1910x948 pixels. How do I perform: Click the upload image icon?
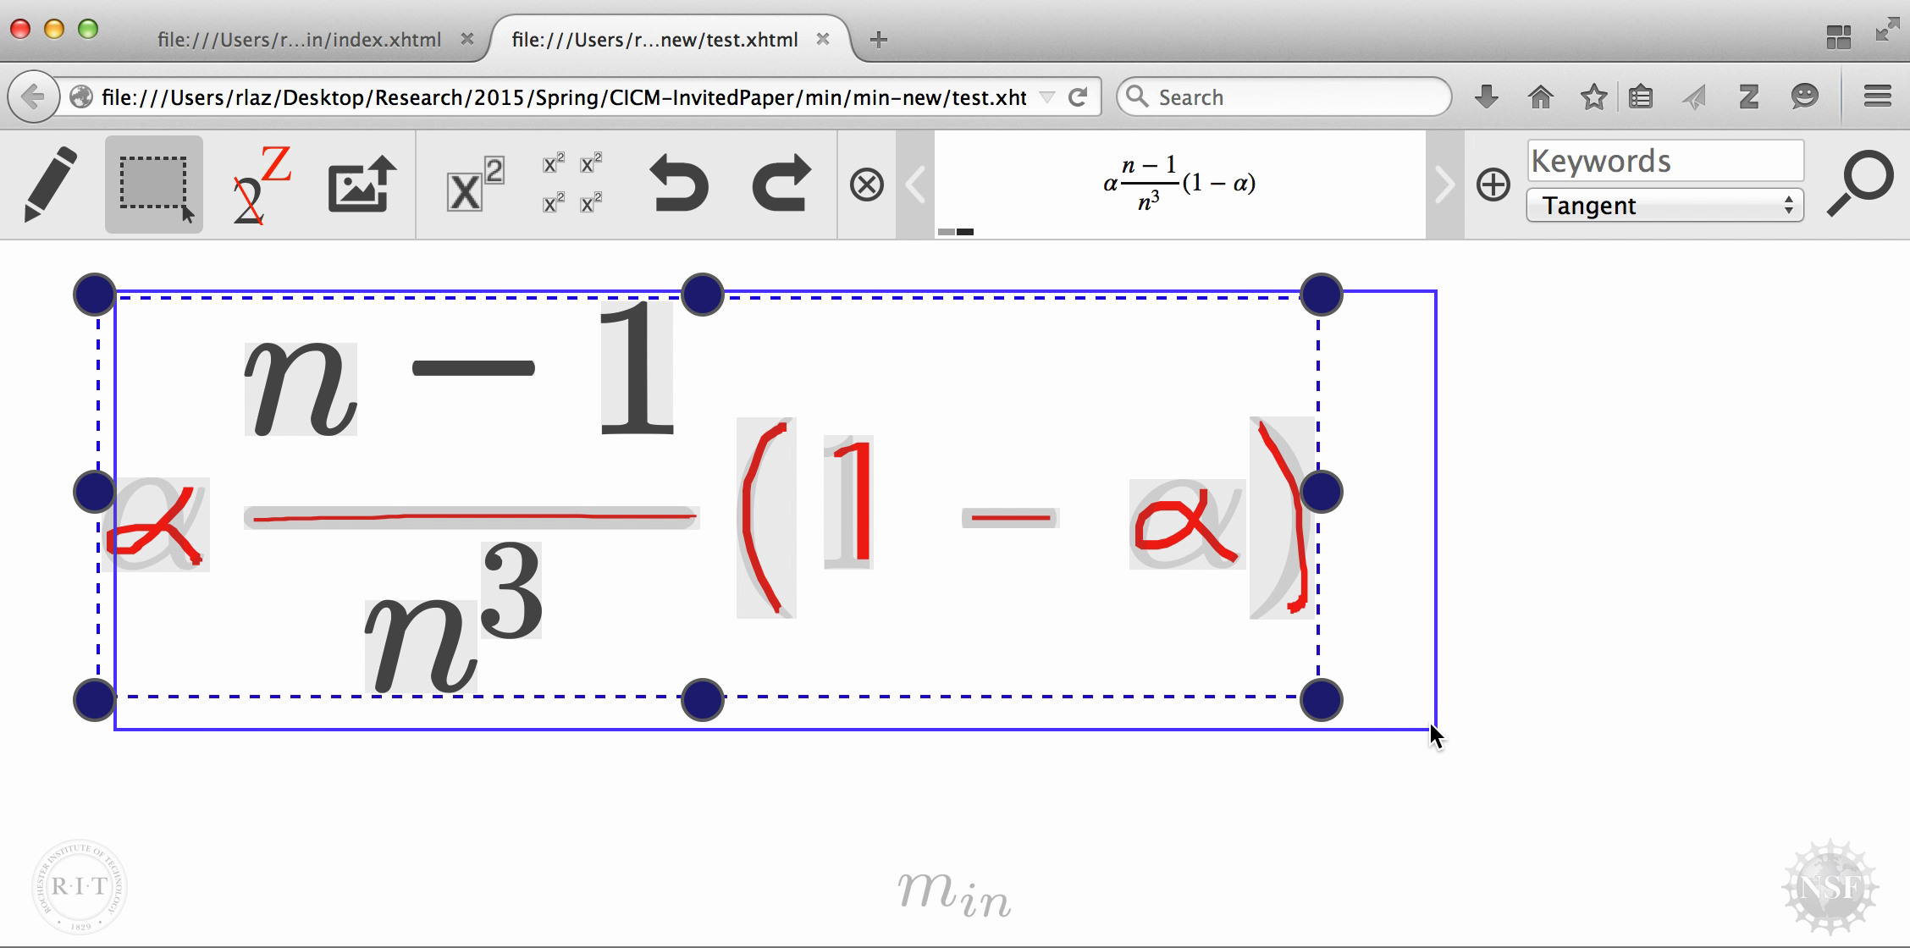pyautogui.click(x=362, y=184)
